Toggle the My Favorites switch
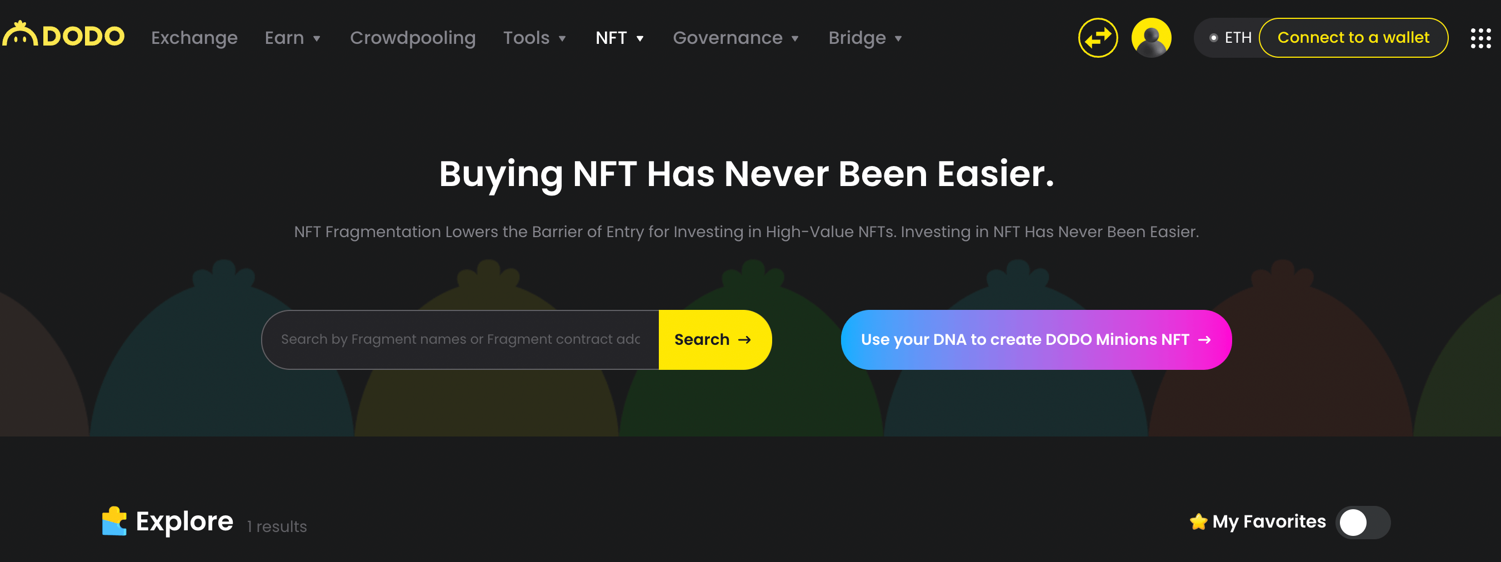This screenshot has width=1501, height=562. click(1363, 523)
